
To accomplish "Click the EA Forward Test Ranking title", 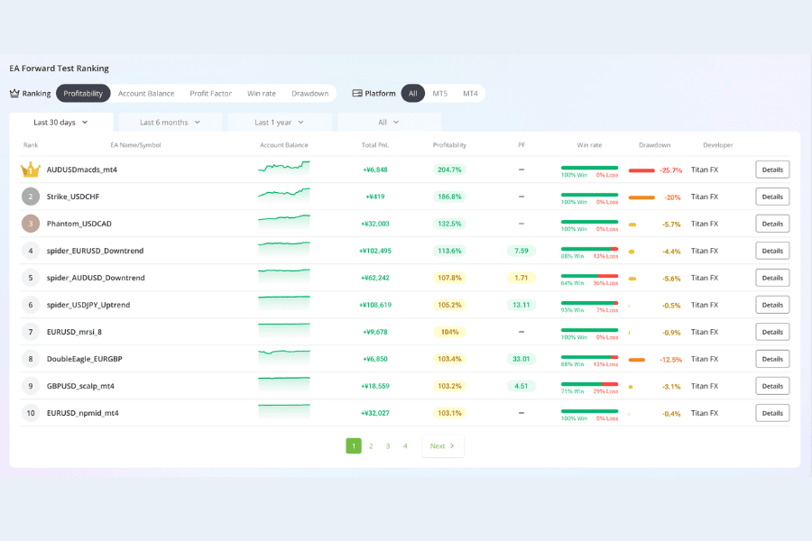I will [59, 69].
